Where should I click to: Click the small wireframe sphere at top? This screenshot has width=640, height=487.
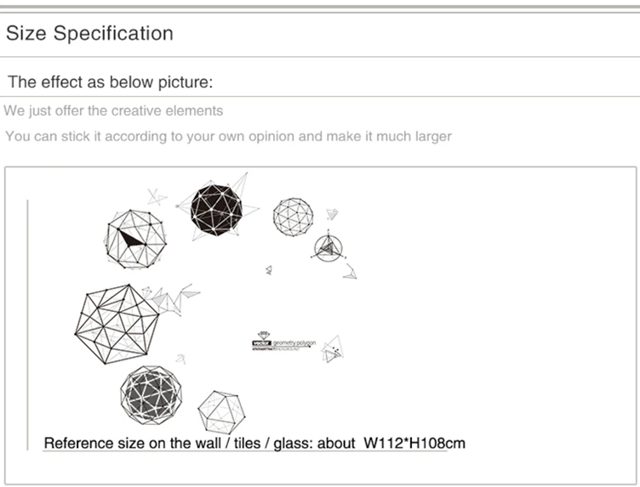[x=293, y=218]
